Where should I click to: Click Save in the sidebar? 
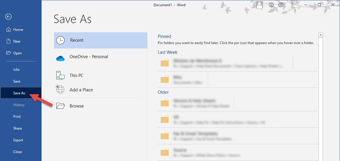[17, 81]
